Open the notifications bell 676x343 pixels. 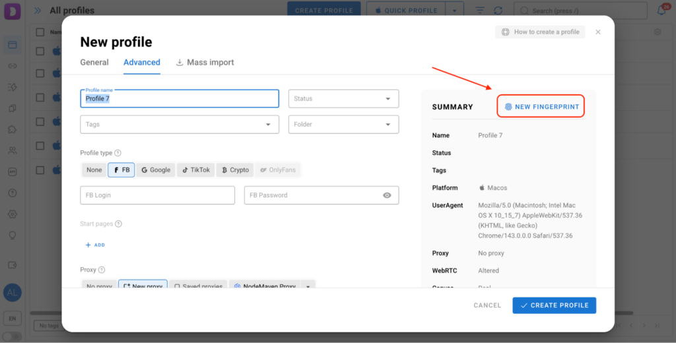661,11
